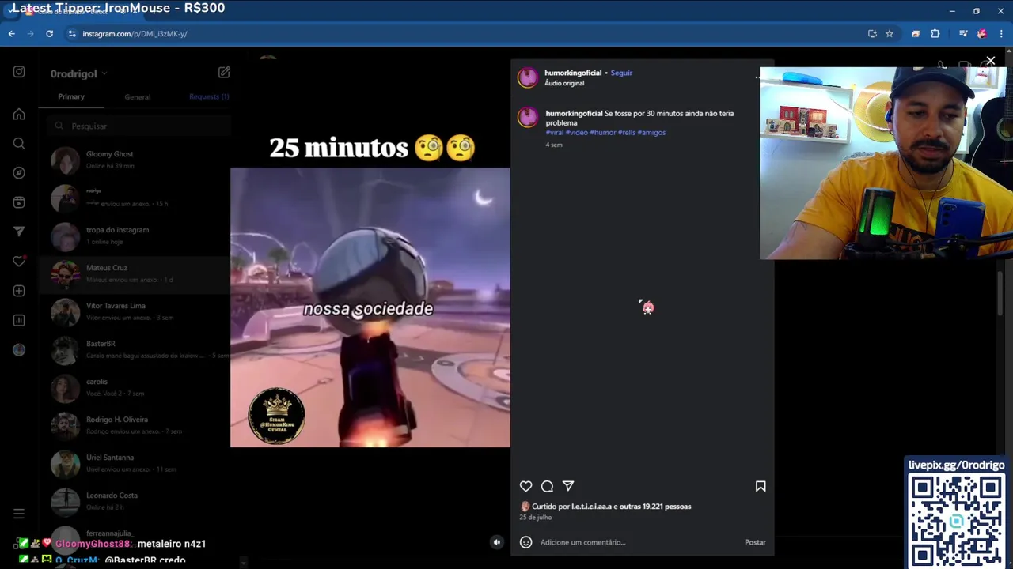1013x569 pixels.
Task: Click the install app icon in address bar
Action: click(x=872, y=34)
